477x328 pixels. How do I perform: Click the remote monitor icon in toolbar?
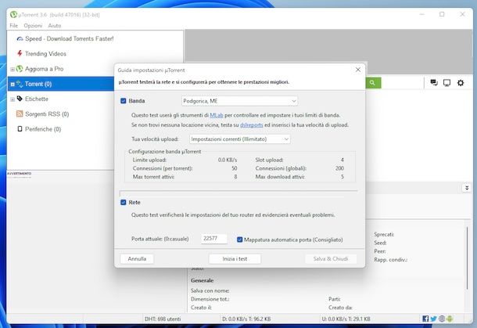coord(447,83)
